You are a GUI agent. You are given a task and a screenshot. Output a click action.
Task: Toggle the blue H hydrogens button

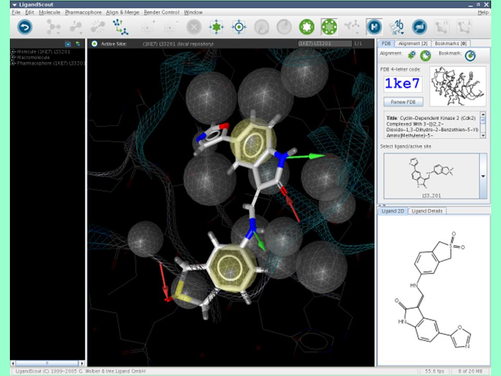(x=374, y=27)
